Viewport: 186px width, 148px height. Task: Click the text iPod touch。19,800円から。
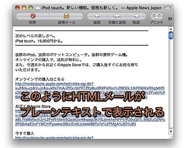[39, 41]
